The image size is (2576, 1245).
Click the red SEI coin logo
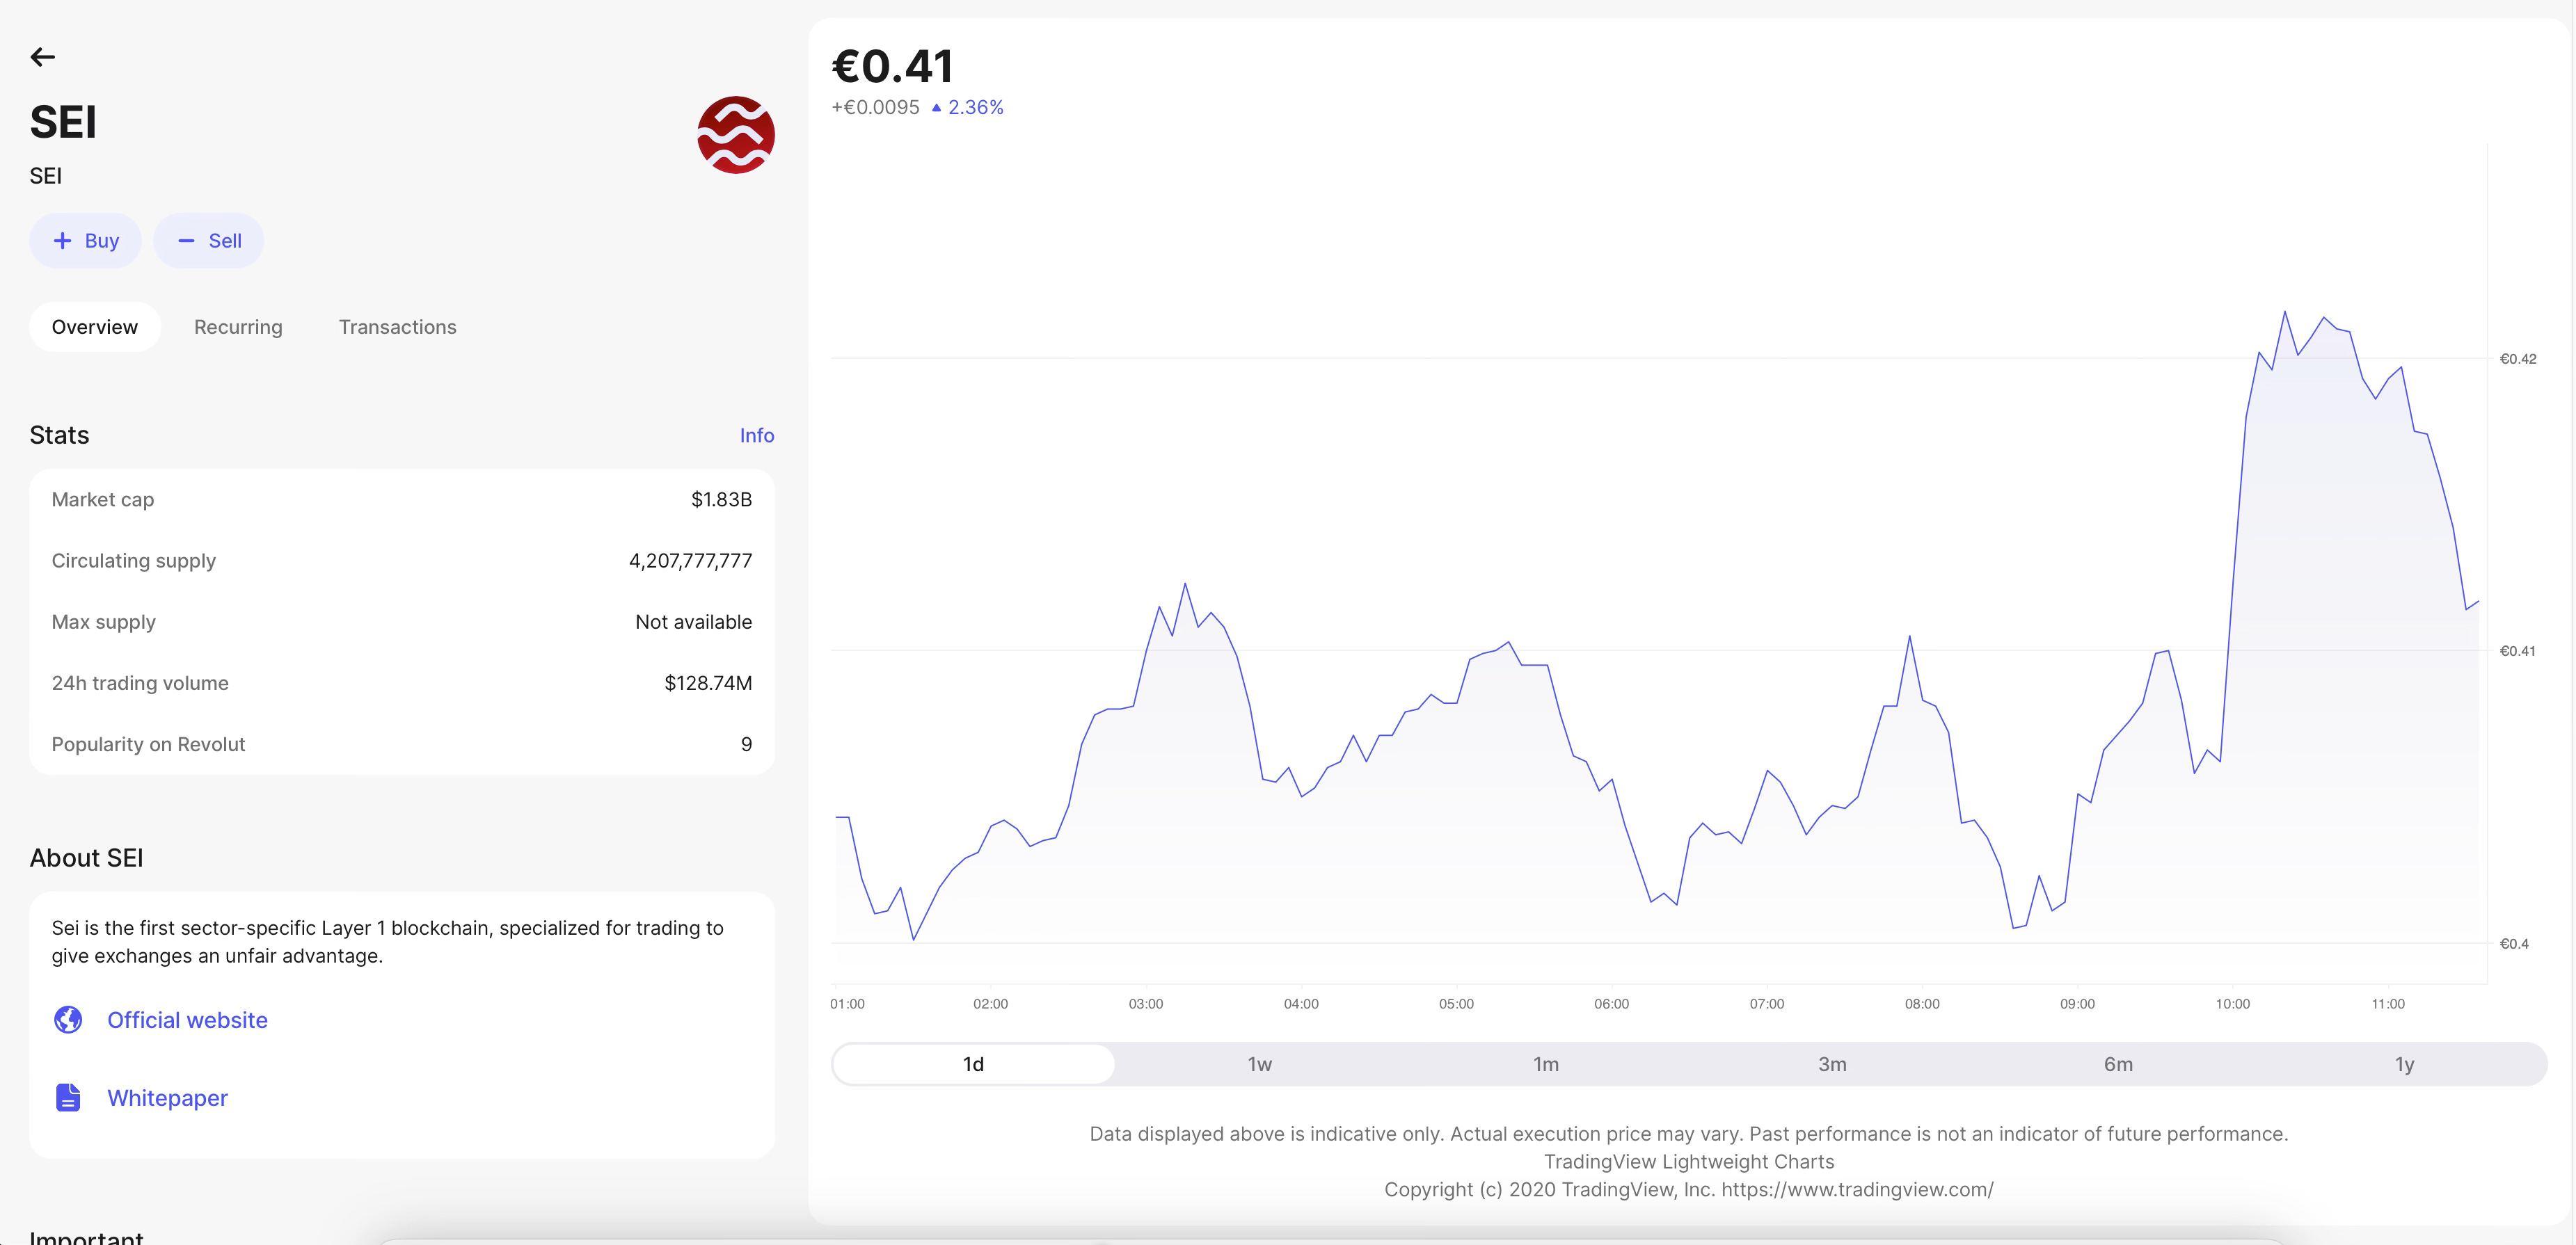pyautogui.click(x=735, y=135)
